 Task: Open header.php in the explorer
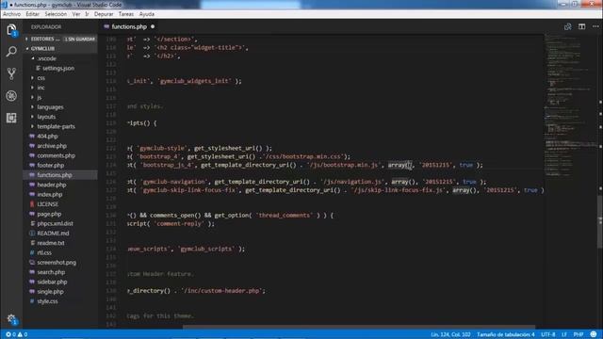click(x=60, y=185)
